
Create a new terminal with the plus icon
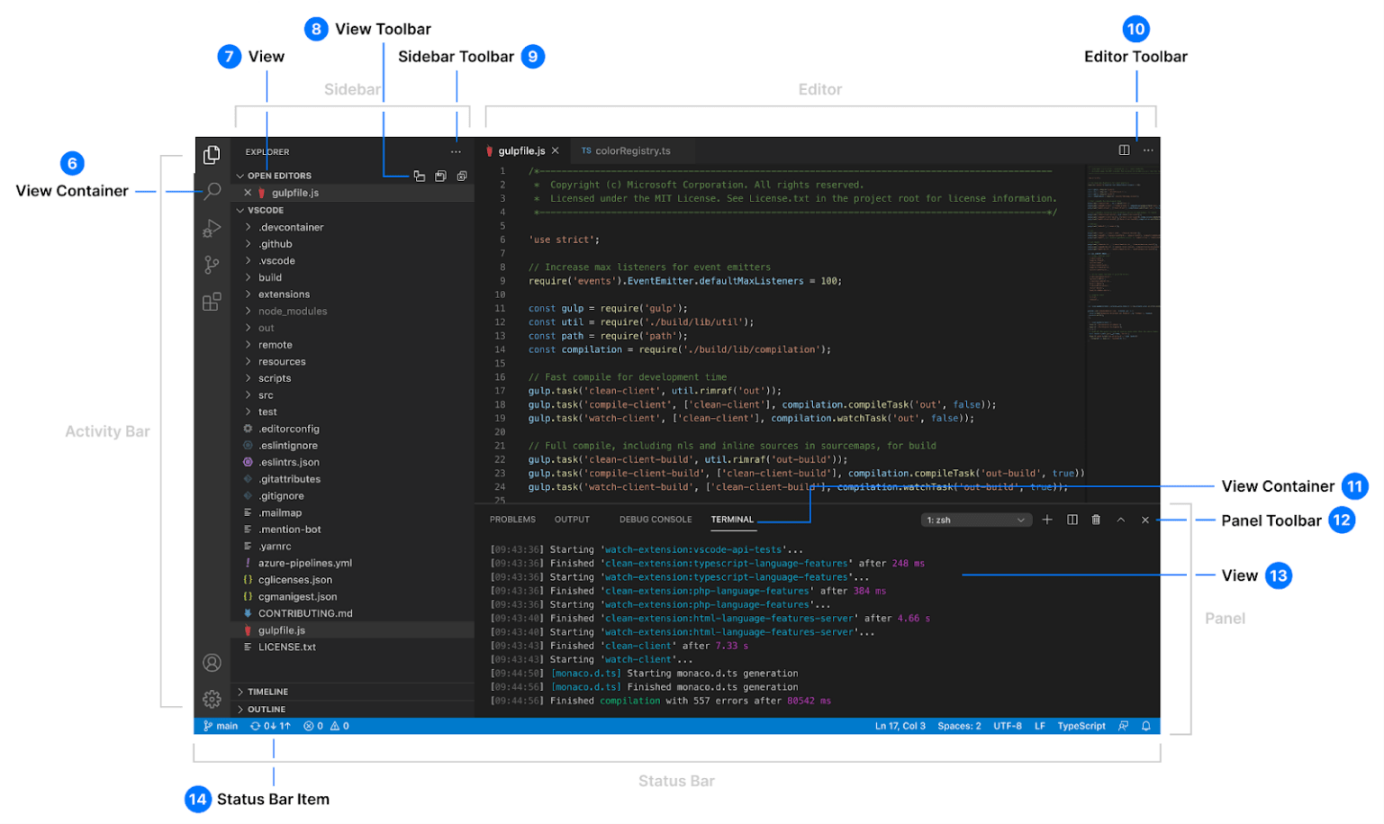coord(1046,520)
